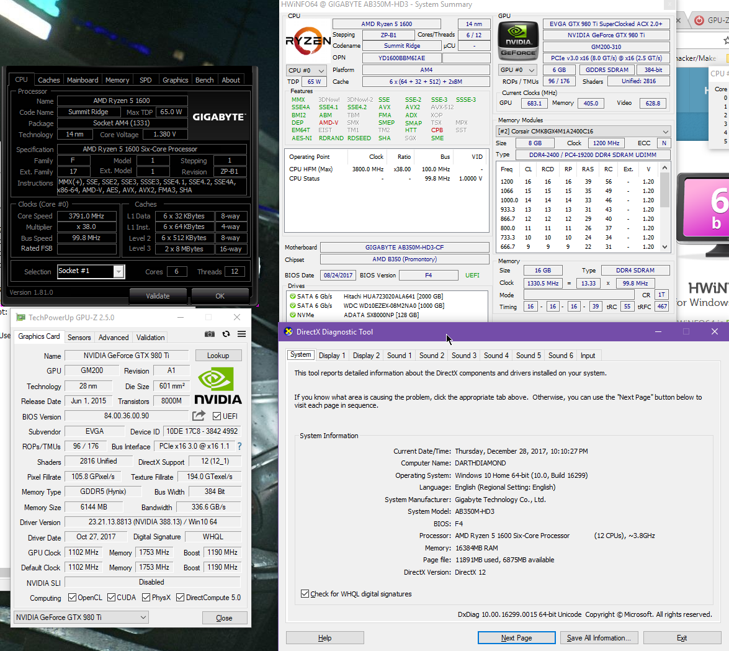Toggle UEFI checkbox in GPU-Z
The height and width of the screenshot is (651, 729).
click(x=217, y=416)
